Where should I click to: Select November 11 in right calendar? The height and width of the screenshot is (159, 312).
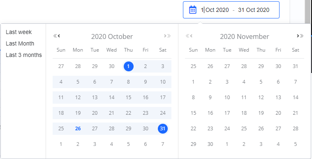[244, 98]
